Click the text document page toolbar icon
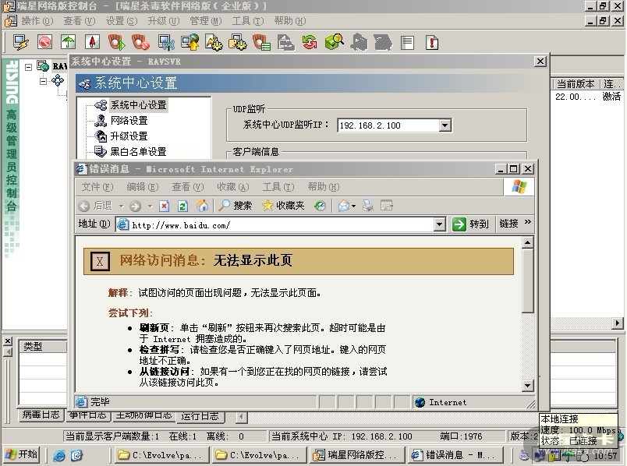Screen dimensions: 627x466 coord(407,42)
